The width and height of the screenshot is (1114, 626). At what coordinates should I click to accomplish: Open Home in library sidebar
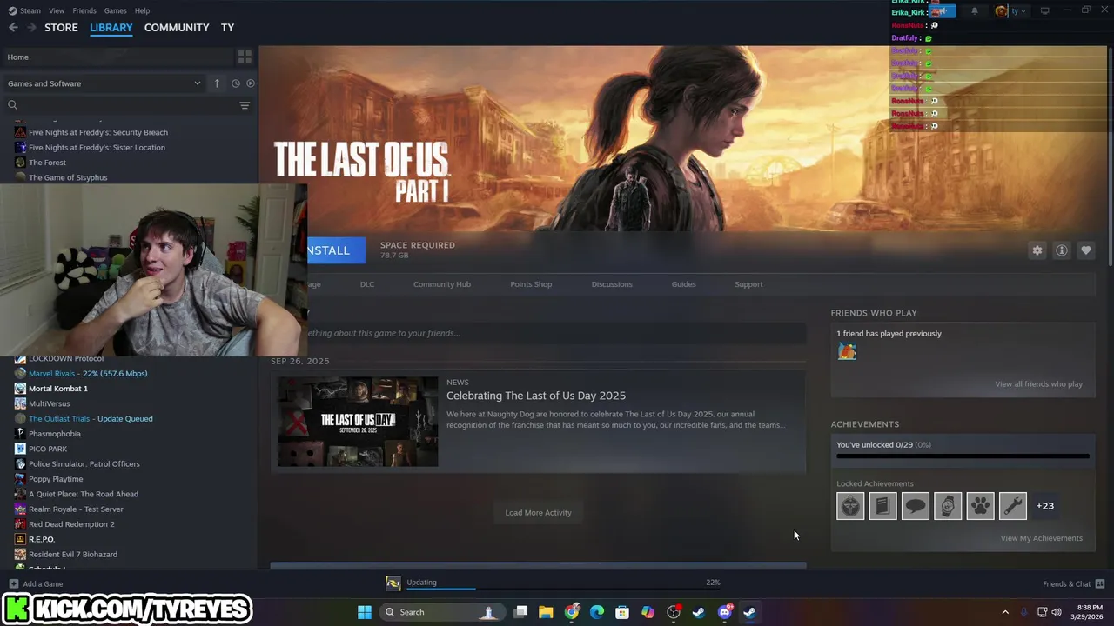[x=117, y=57]
